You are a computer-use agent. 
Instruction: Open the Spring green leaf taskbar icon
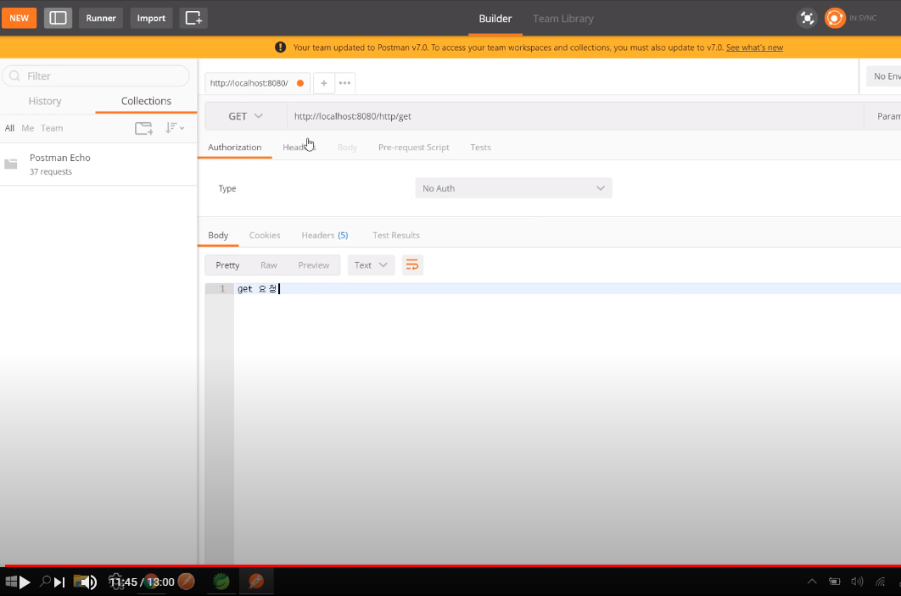[221, 582]
